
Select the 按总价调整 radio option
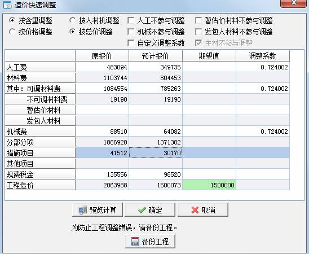pyautogui.click(x=72, y=32)
